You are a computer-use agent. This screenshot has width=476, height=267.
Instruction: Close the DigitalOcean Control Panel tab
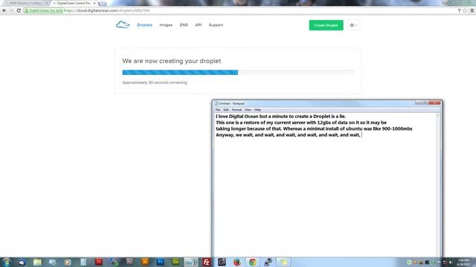click(94, 3)
